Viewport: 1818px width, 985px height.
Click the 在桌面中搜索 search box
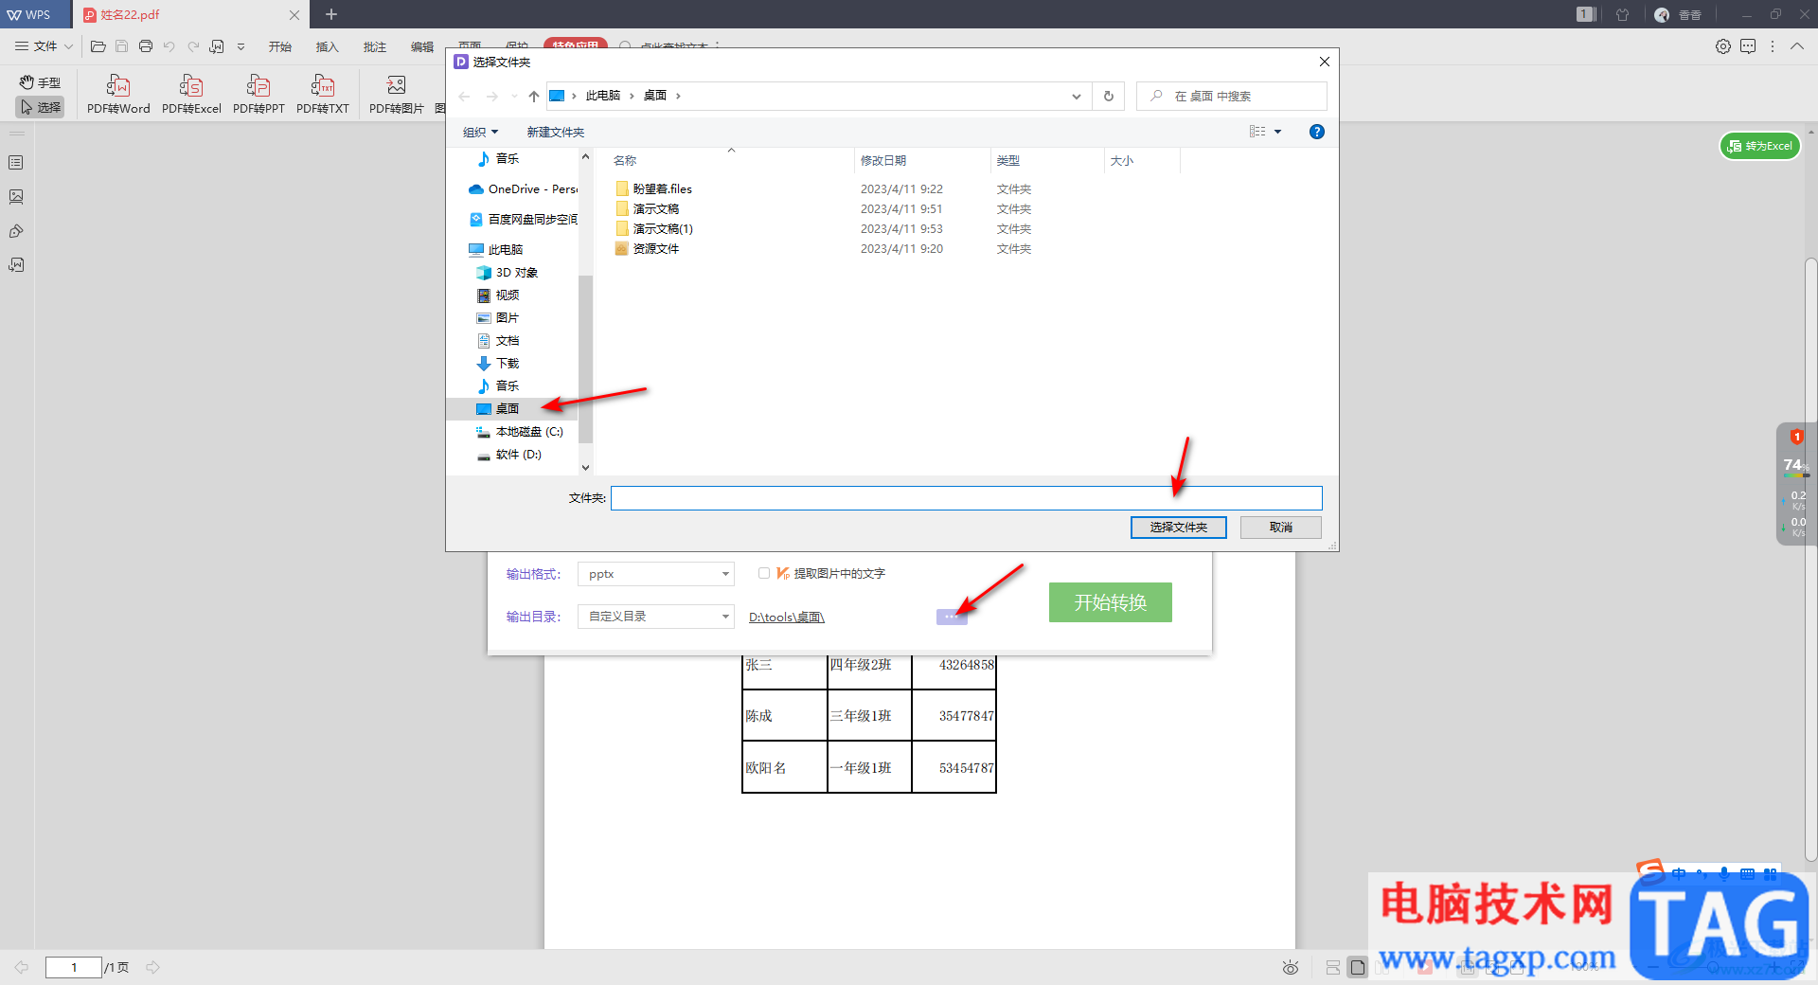tap(1231, 96)
